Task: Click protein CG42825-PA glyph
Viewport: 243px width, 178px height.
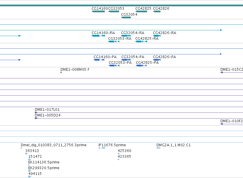Action: [x=141, y=66]
